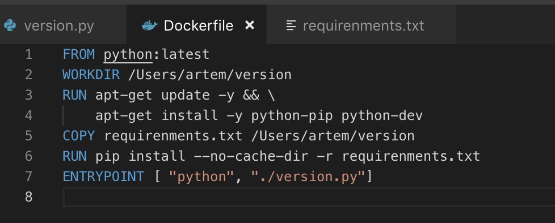Click the "./version.py" string on line 7

coord(308,177)
